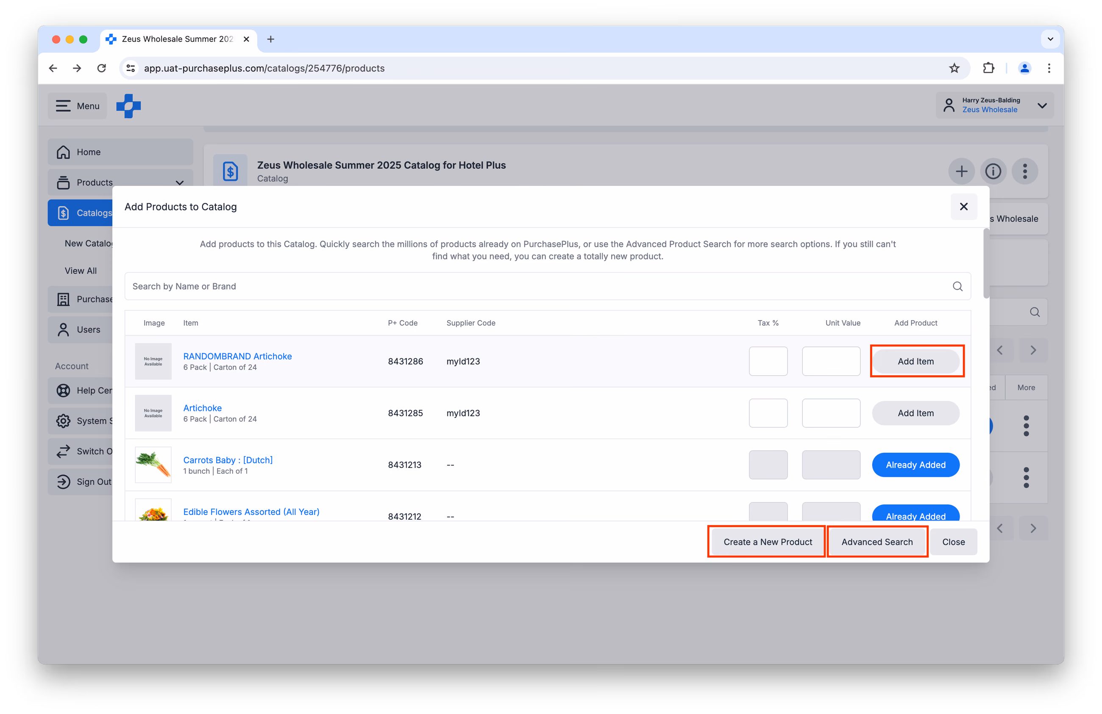1102x714 pixels.
Task: Click Tax % field for RANDOMBRAND Artichoke
Action: point(768,361)
